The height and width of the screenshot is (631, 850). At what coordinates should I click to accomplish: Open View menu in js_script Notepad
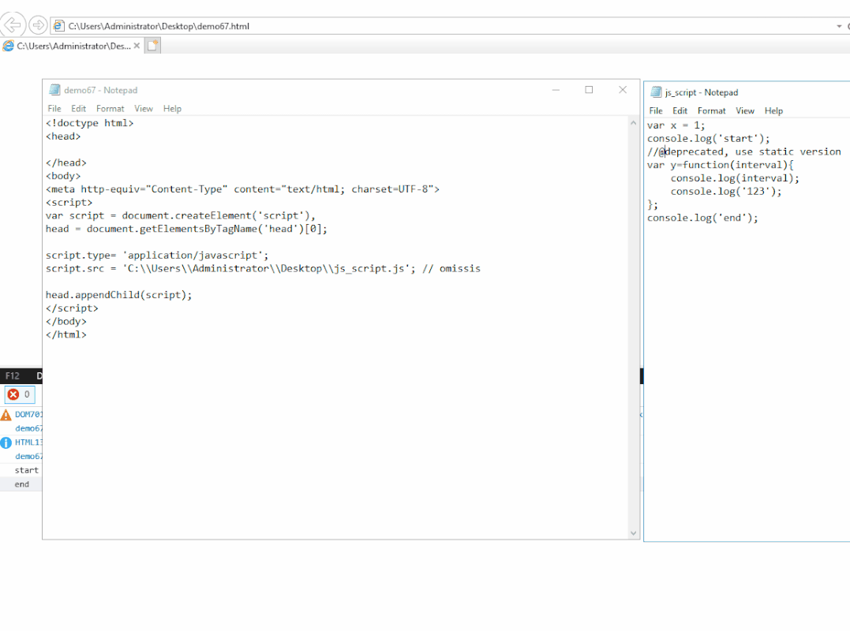(745, 111)
